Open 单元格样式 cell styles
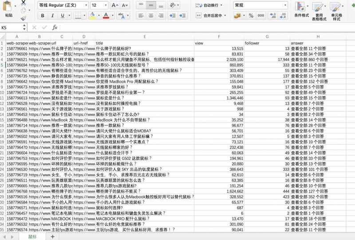The image size is (355, 240). click(x=337, y=12)
